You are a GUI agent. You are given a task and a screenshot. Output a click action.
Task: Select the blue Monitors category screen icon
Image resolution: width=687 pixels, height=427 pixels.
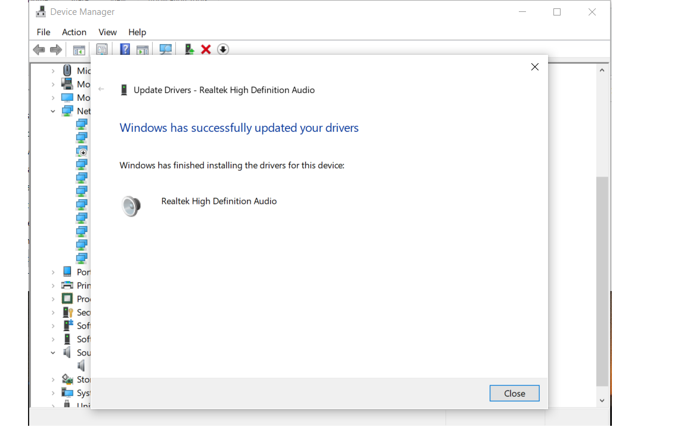coord(67,97)
